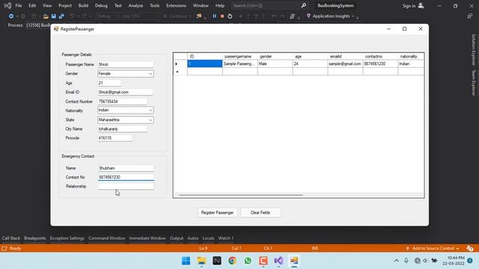This screenshot has height=269, width=479.
Task: Switch to the Call Stack tab
Action: (11, 238)
